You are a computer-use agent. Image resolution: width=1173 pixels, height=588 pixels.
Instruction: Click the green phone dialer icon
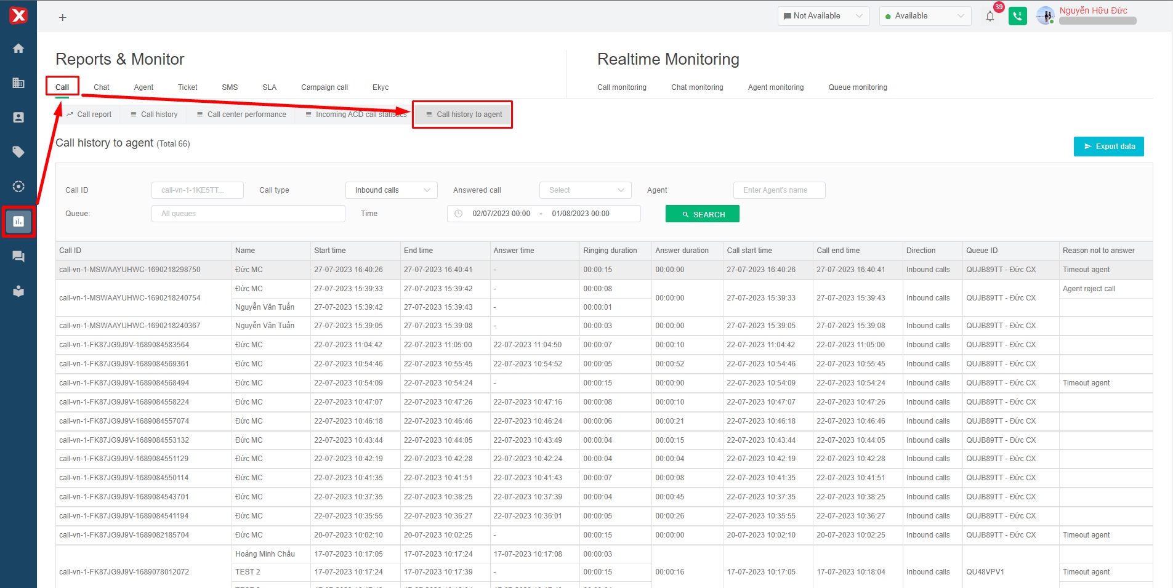pos(1017,16)
